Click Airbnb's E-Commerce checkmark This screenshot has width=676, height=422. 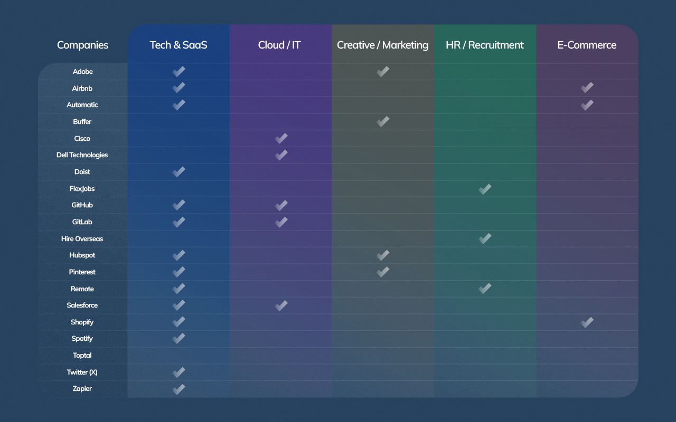tap(587, 88)
